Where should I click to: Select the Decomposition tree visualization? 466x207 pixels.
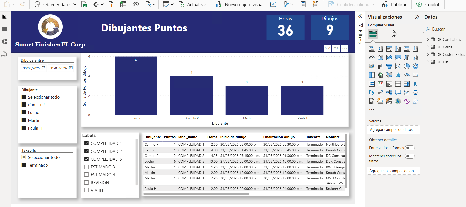389,92
